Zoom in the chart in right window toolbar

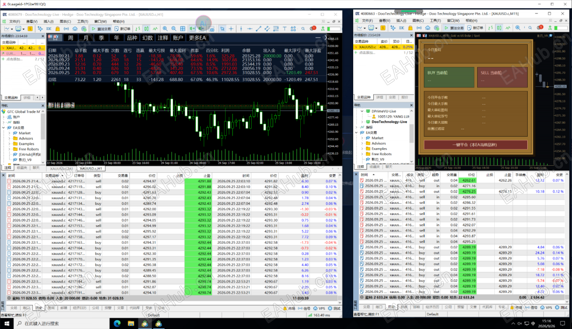coord(518,28)
